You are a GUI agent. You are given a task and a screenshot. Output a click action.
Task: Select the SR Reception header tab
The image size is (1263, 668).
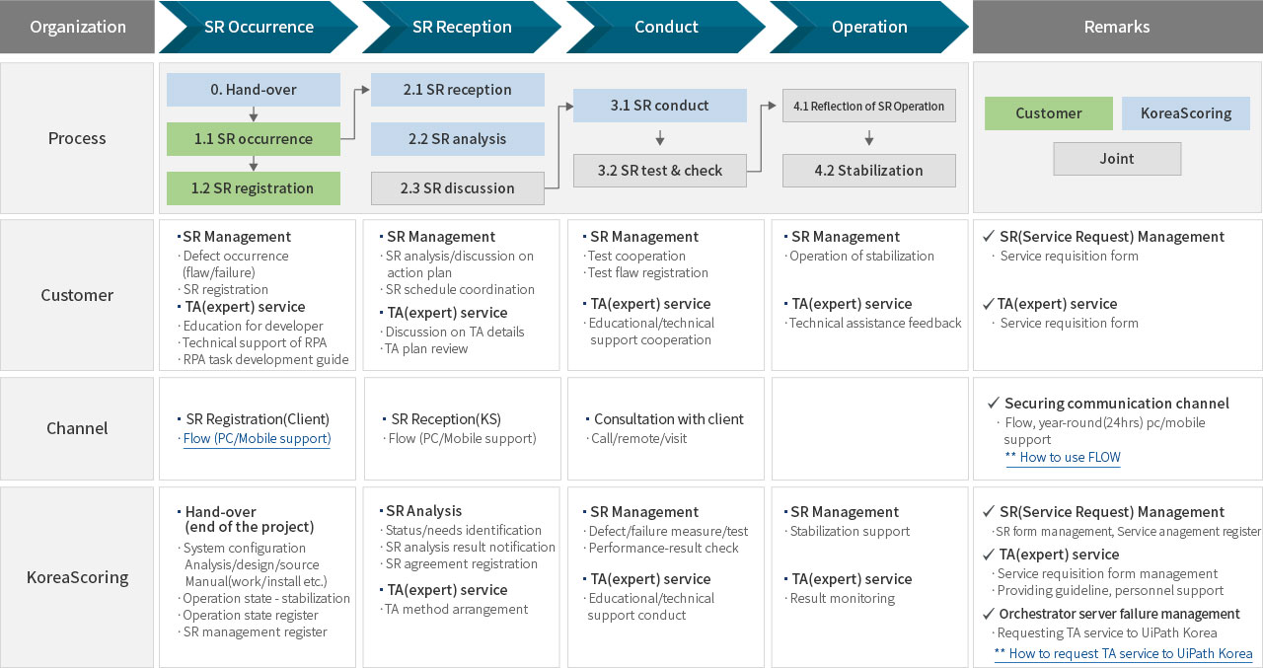[462, 27]
